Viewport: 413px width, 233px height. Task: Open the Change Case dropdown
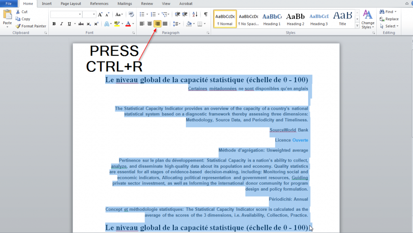[x=119, y=15]
